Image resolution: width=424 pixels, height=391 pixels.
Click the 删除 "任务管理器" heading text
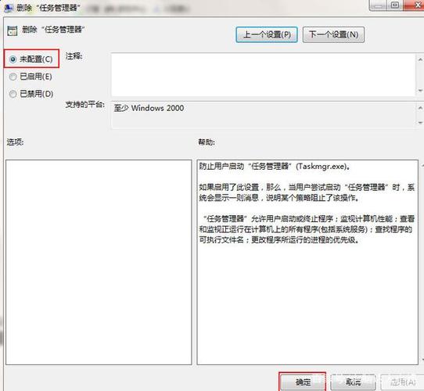pos(53,29)
